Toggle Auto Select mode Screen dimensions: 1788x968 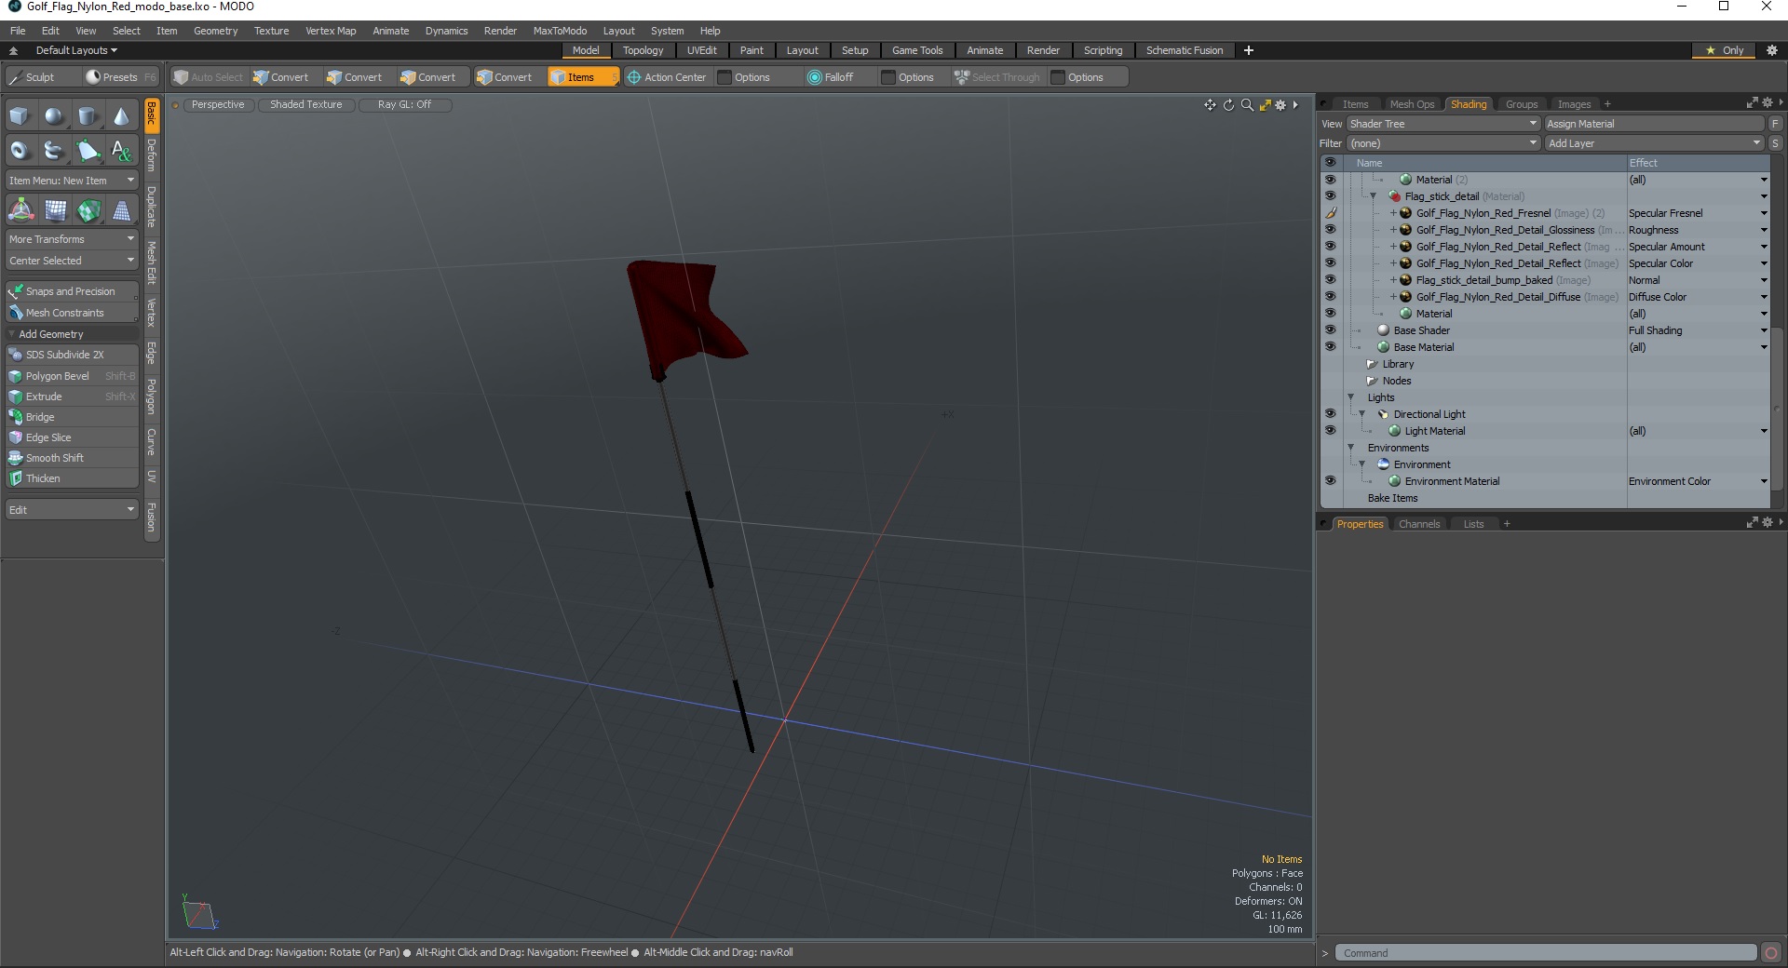pyautogui.click(x=208, y=77)
